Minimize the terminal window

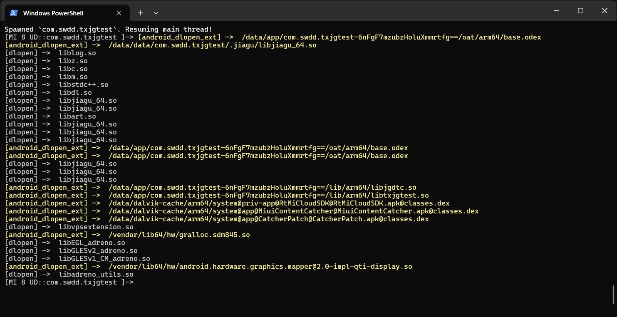click(x=556, y=11)
